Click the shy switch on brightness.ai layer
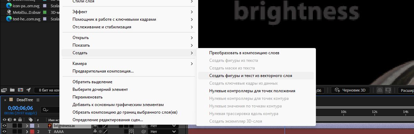 point(95,126)
